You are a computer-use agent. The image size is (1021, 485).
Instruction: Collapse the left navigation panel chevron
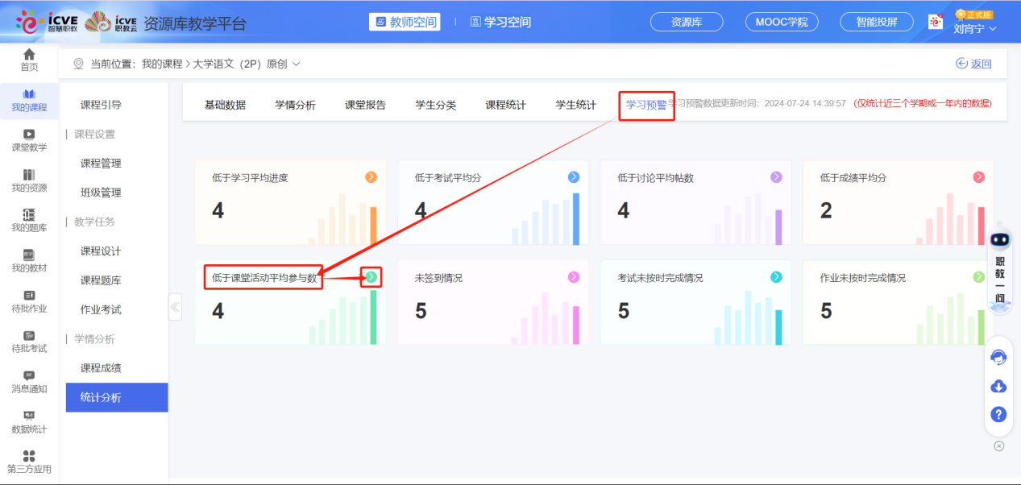pyautogui.click(x=175, y=306)
